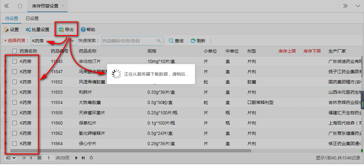This screenshot has height=165, width=364.
Task: Select checkbox for 保心宁片 row
Action: pos(14,144)
